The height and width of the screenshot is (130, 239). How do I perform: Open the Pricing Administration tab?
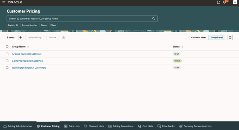18,126
